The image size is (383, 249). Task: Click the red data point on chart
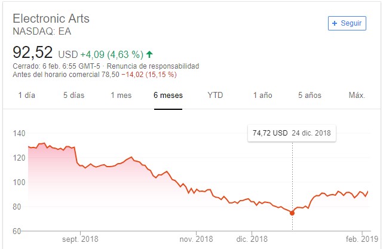tap(292, 213)
